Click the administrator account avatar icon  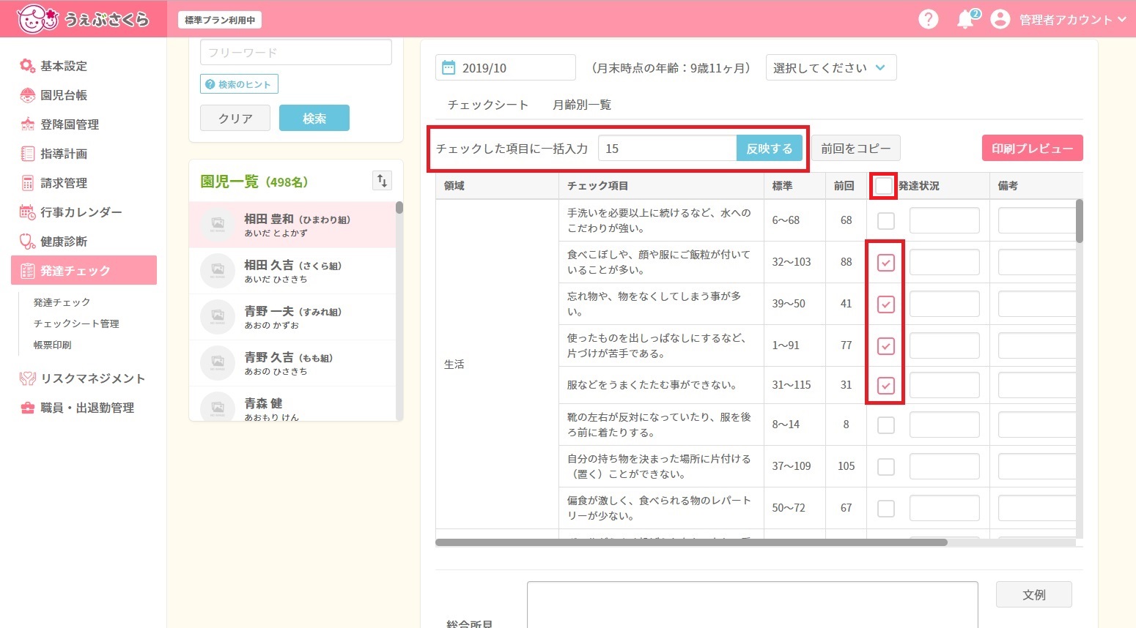pos(1000,19)
